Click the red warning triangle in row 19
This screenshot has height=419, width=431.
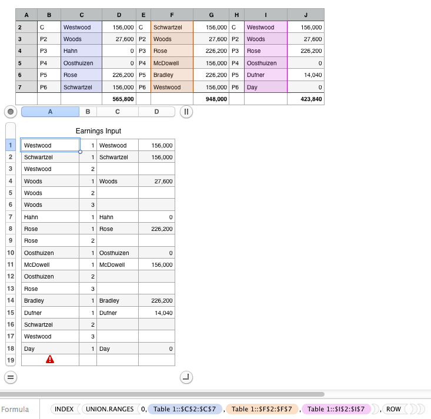click(50, 360)
